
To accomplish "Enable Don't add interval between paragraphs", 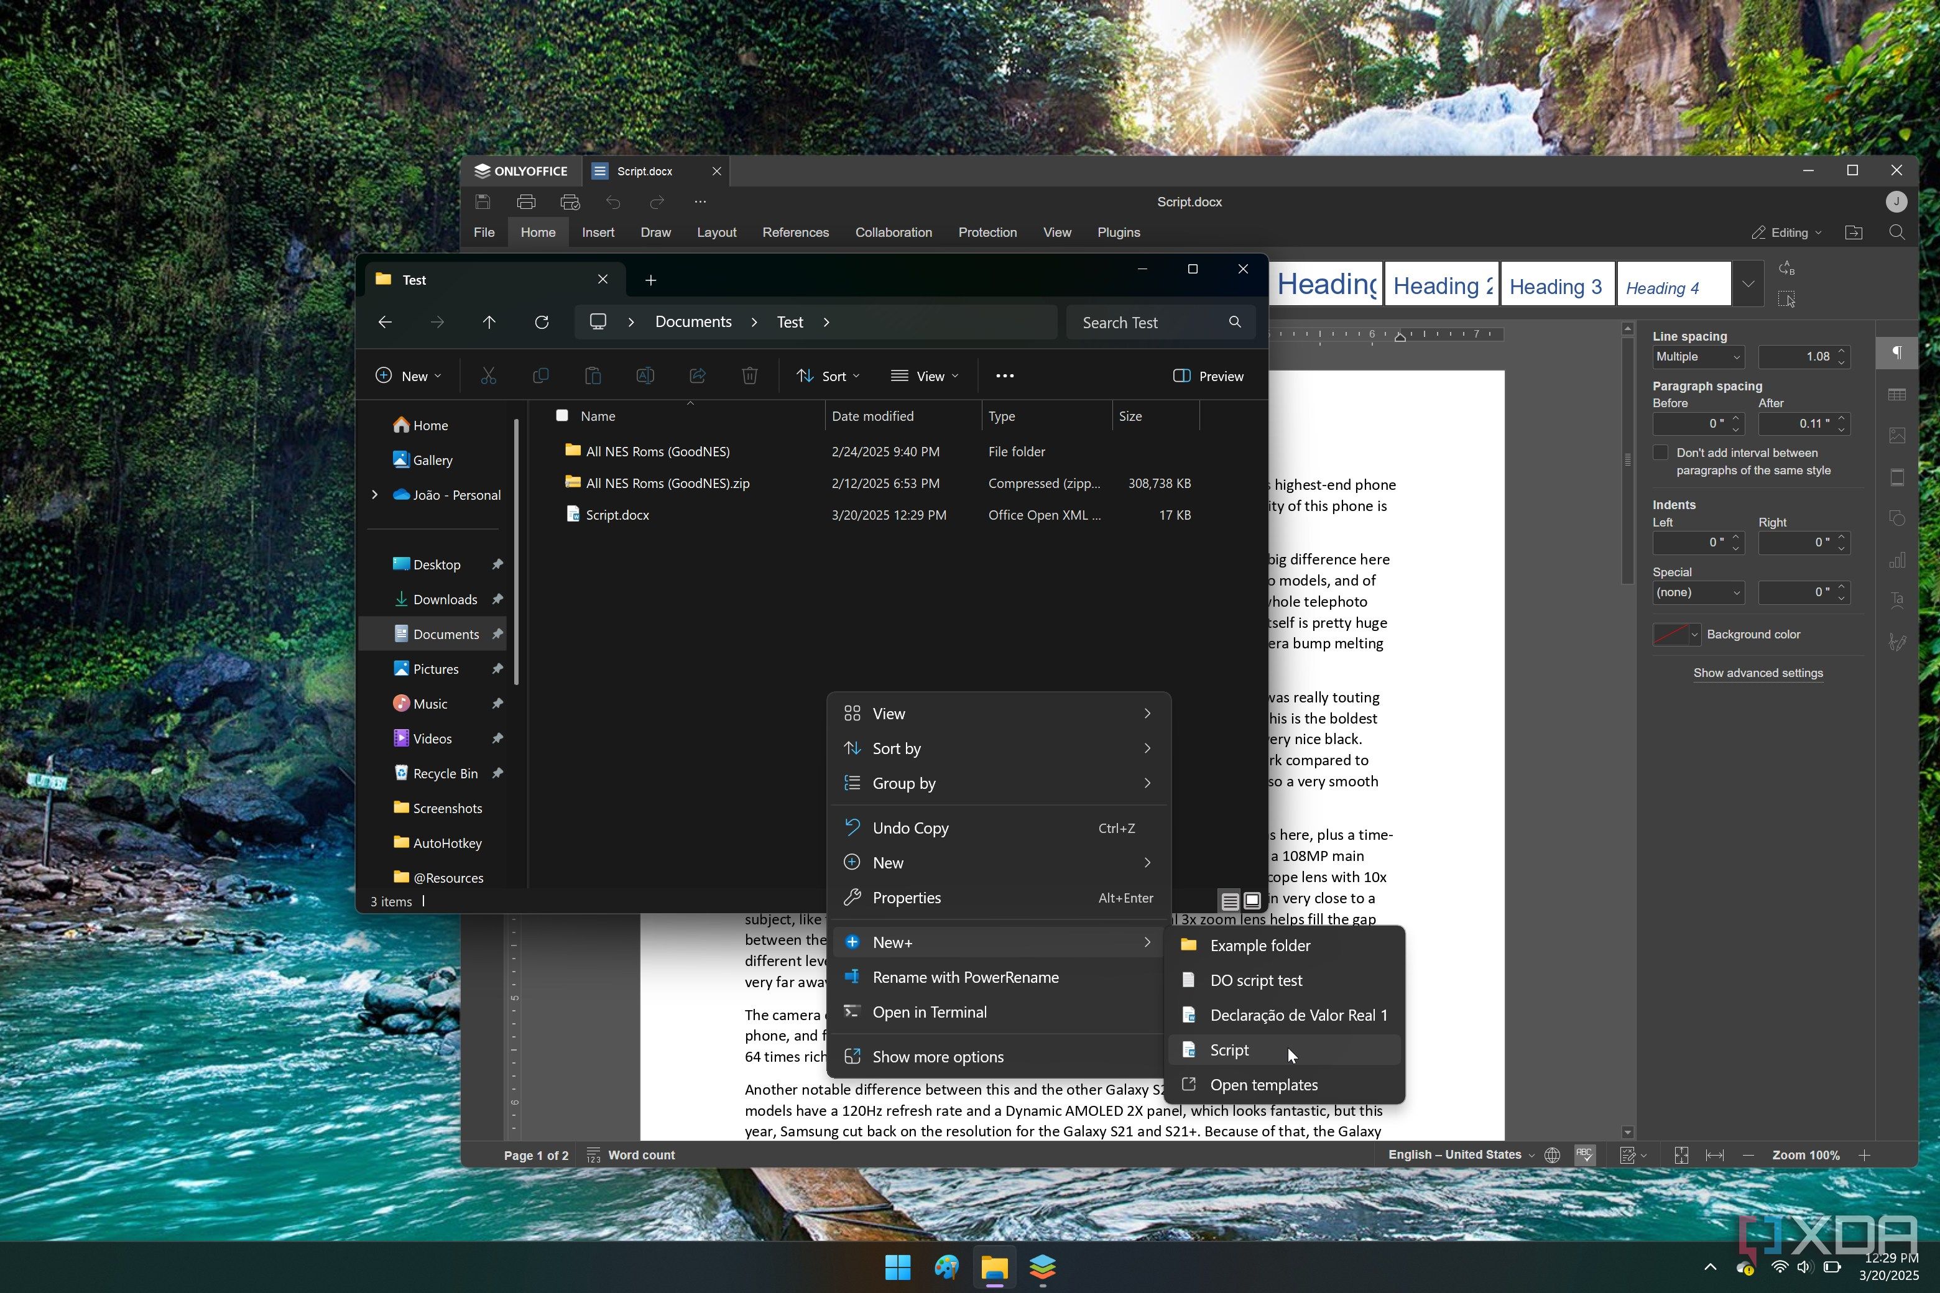I will point(1661,453).
